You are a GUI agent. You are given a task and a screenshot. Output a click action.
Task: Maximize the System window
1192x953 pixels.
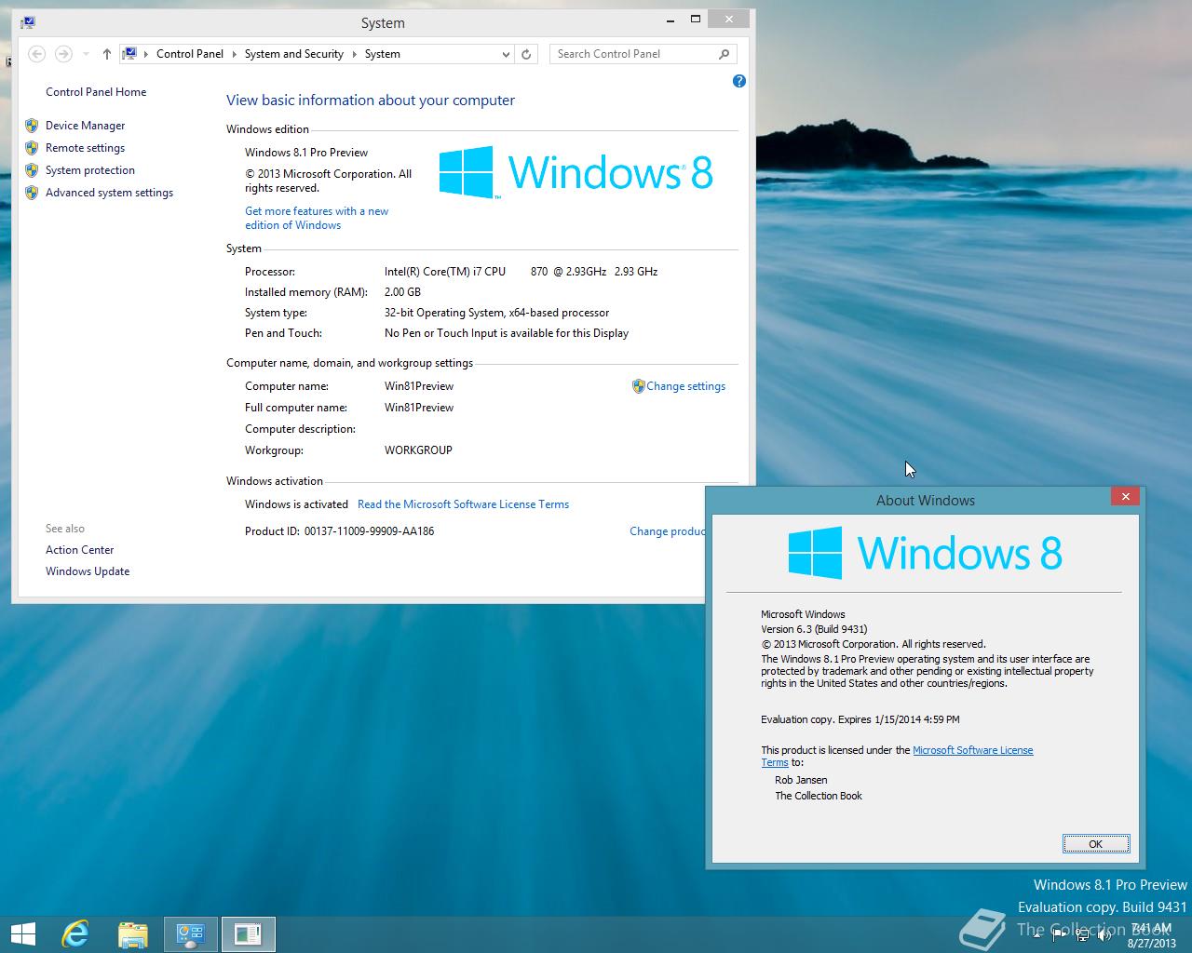point(695,20)
